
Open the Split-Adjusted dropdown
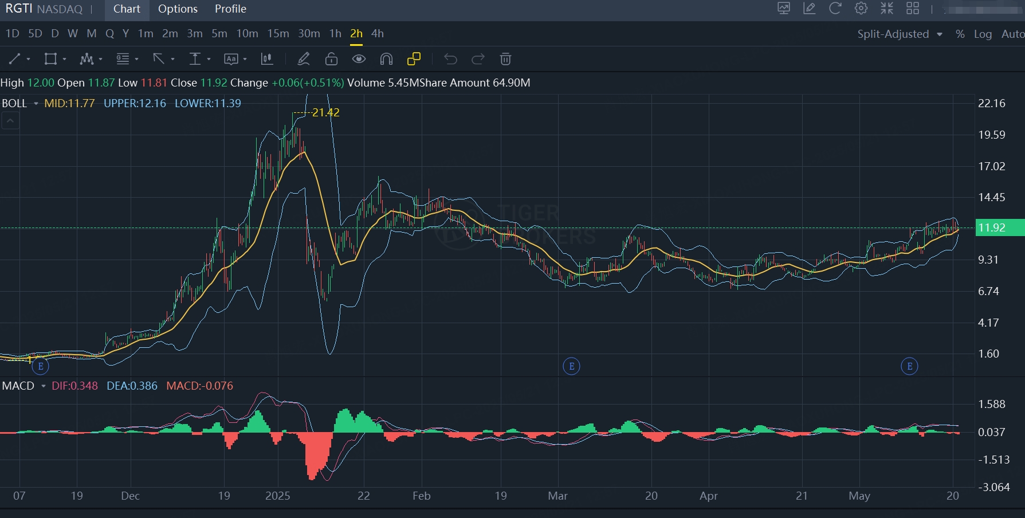[900, 34]
